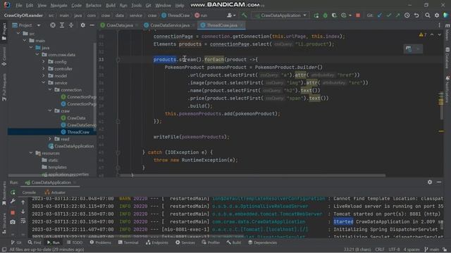The width and height of the screenshot is (451, 253).
Task: Click scroll up arrow in console
Action: click(23, 202)
